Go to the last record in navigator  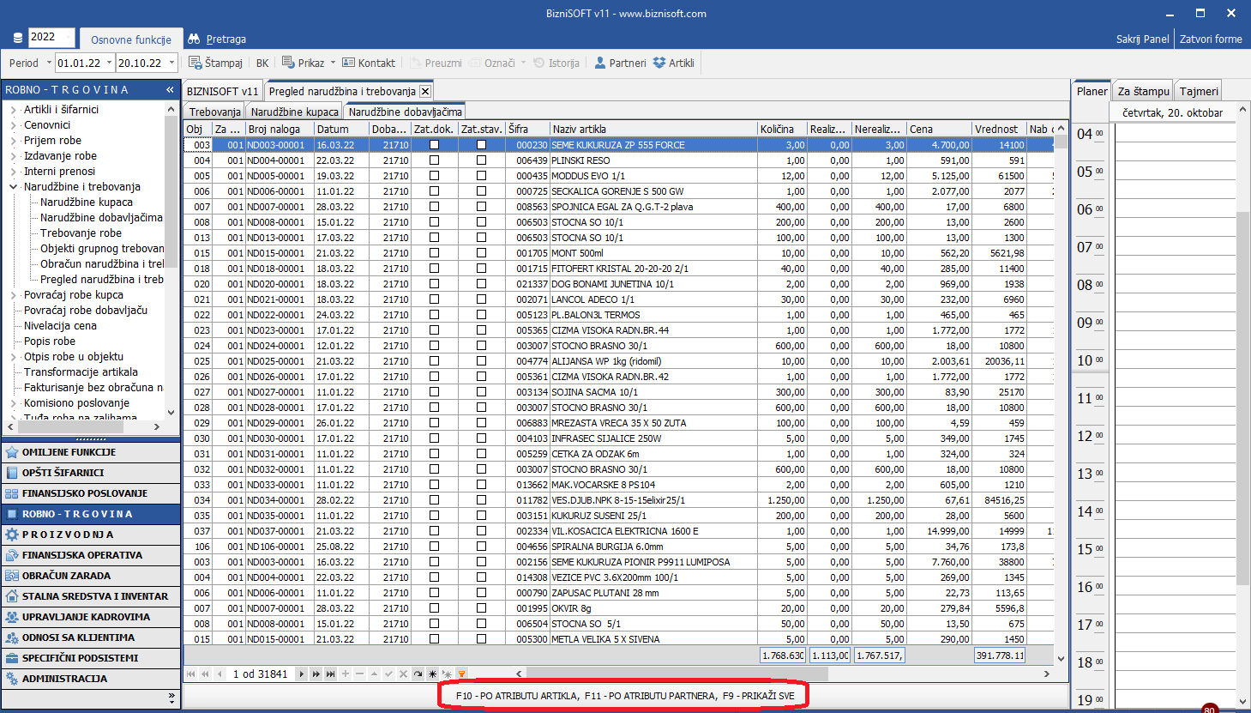coord(330,674)
